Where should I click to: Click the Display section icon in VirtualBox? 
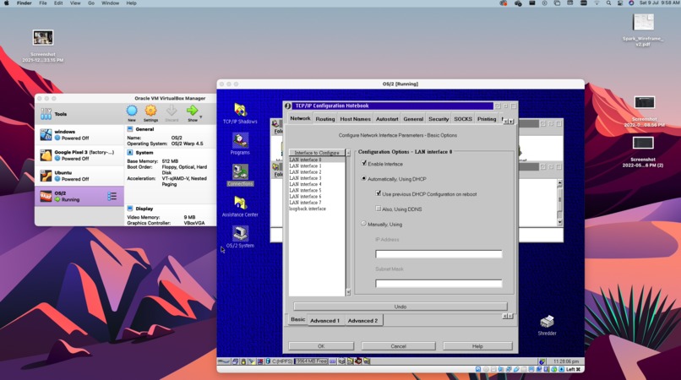(130, 209)
